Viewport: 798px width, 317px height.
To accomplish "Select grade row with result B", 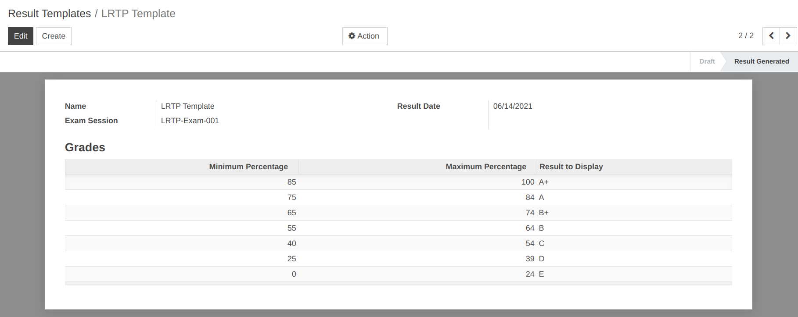I will pyautogui.click(x=399, y=228).
